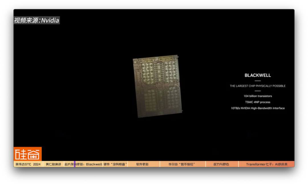Go to the 硬件"没有惊喜" chapter
Image resolution: width=308 pixels, height=185 pixels.
coord(115,164)
